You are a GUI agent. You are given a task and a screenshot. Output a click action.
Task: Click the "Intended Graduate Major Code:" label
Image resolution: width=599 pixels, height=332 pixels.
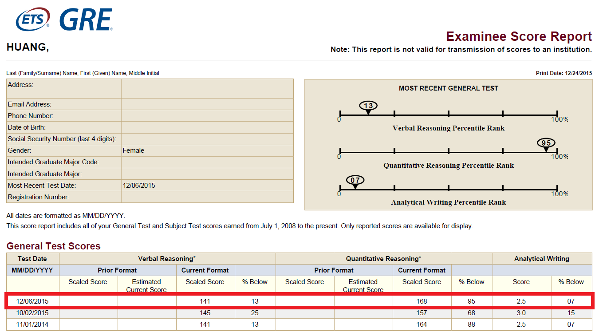point(53,162)
